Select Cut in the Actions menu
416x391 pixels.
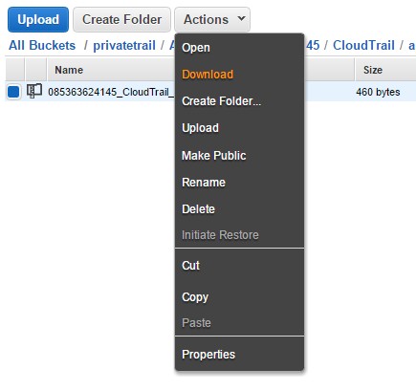coord(190,265)
